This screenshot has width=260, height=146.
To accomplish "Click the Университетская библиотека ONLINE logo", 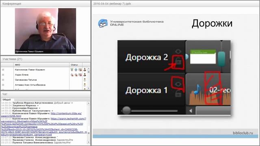I will [131, 23].
